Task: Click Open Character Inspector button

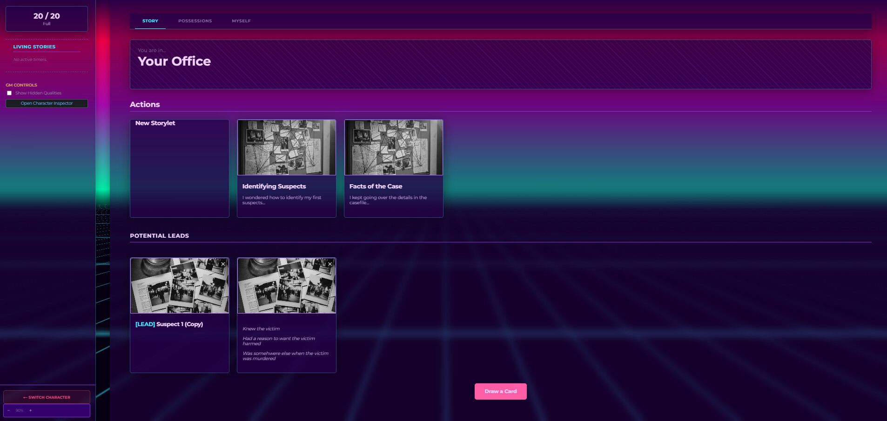Action: coord(47,103)
